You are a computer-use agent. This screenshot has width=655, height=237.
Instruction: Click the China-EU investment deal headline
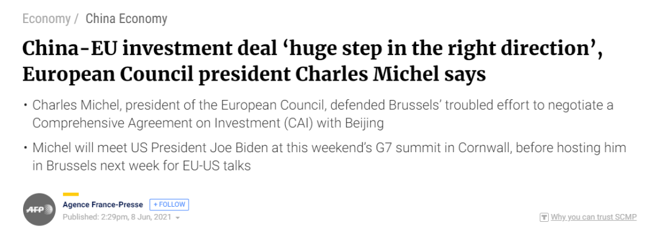pos(313,61)
